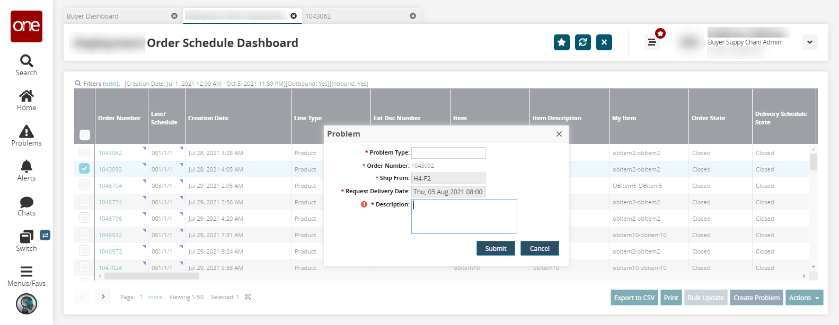839x325 pixels.
Task: Toggle select-all header checkbox
Action: pyautogui.click(x=85, y=135)
